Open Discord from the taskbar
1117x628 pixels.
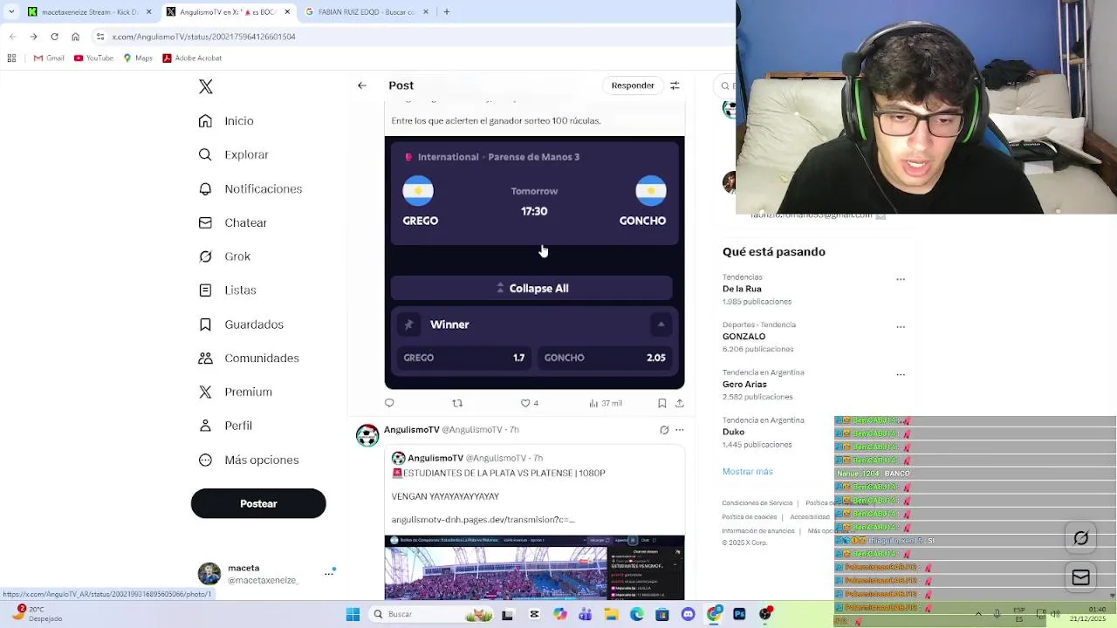[x=688, y=615]
